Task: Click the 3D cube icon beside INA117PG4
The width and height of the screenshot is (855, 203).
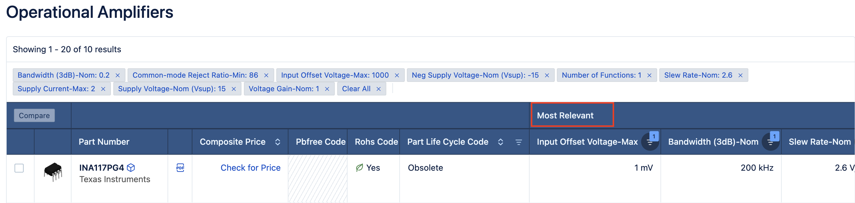Action: pos(131,168)
